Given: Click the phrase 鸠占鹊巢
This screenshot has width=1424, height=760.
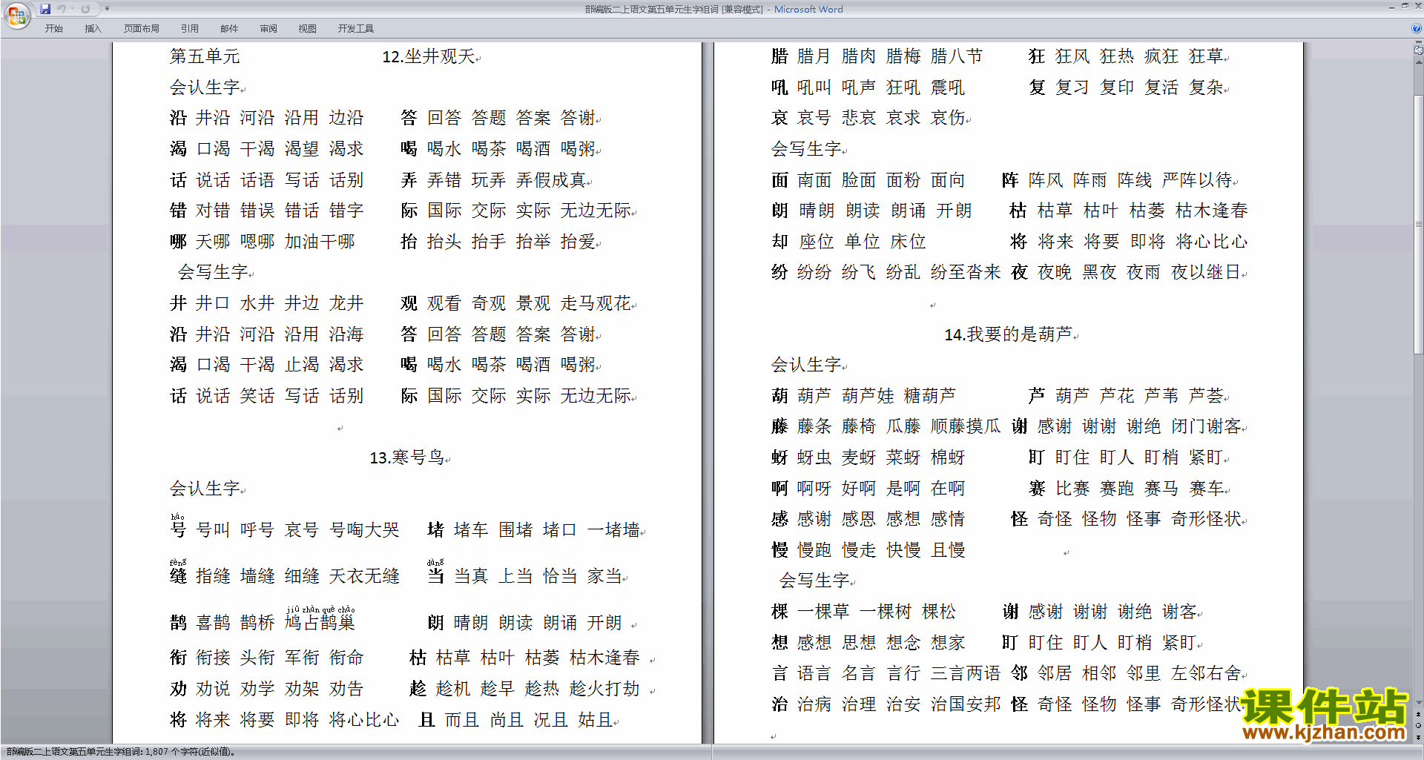Looking at the screenshot, I should pyautogui.click(x=320, y=622).
